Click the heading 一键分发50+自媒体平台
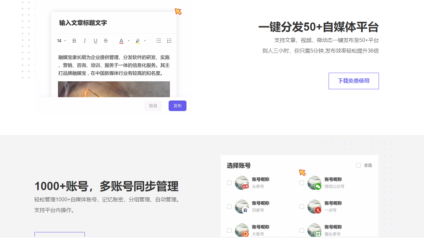424x238 pixels. click(319, 27)
